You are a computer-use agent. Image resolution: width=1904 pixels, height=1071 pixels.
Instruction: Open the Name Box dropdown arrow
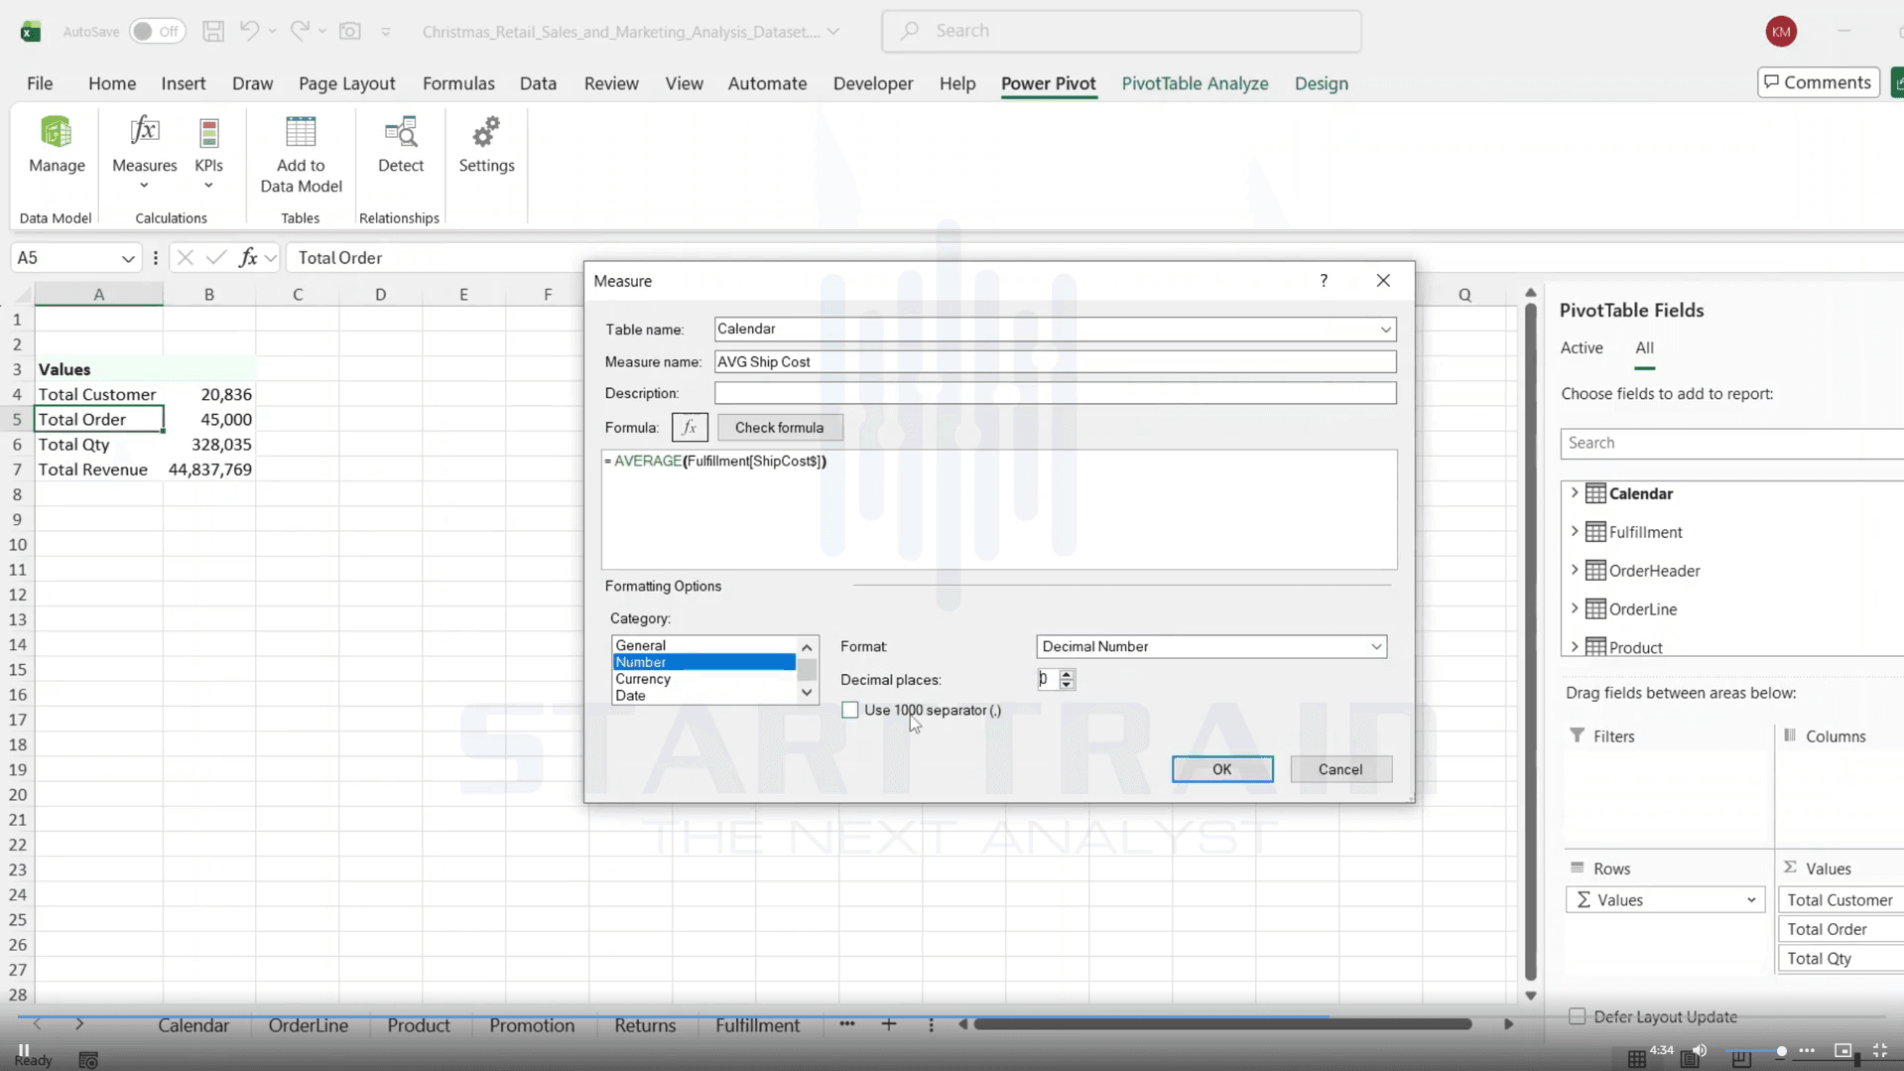pyautogui.click(x=128, y=258)
